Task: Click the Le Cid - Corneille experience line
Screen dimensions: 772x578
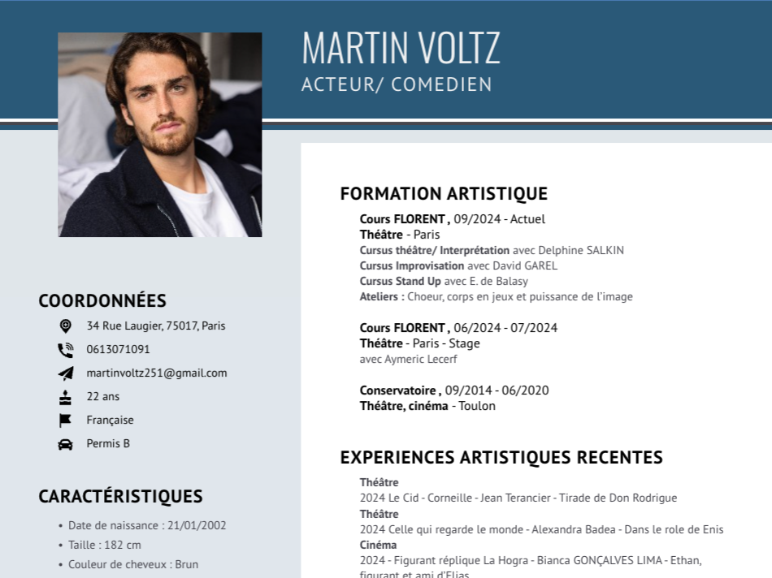Action: click(518, 498)
